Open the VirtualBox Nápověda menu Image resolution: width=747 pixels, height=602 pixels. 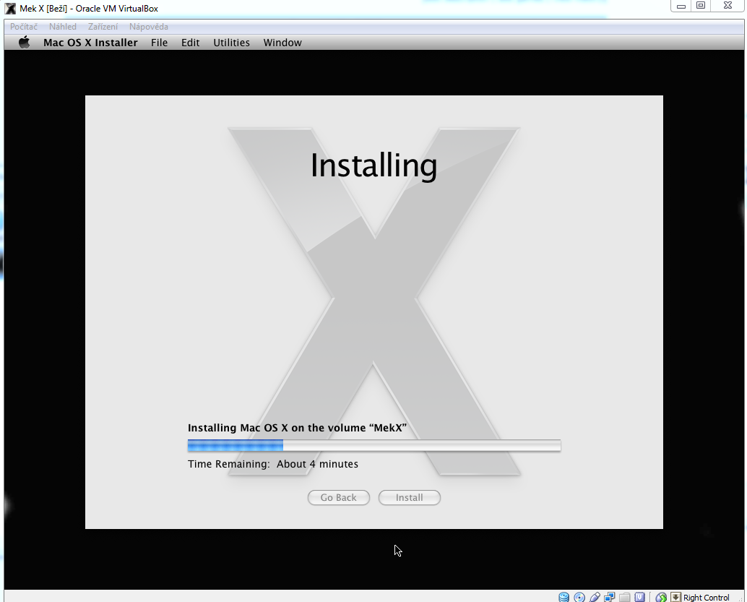pyautogui.click(x=149, y=27)
